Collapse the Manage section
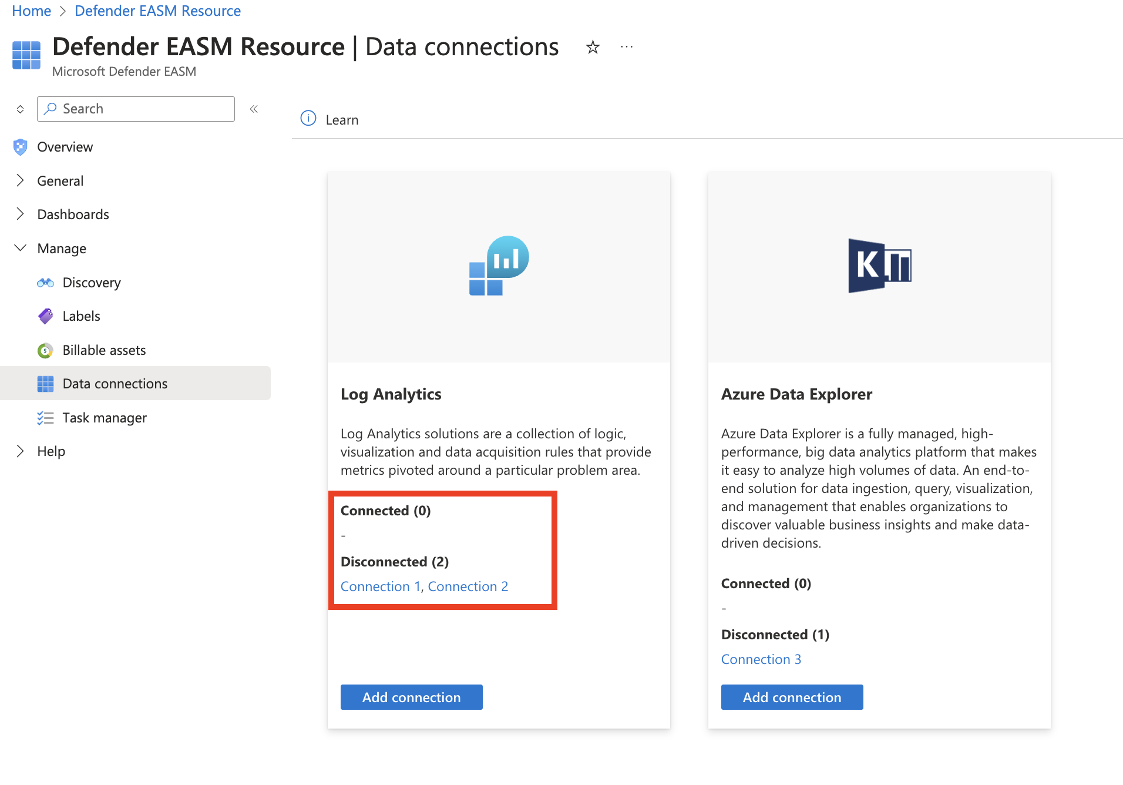This screenshot has height=785, width=1123. [21, 248]
